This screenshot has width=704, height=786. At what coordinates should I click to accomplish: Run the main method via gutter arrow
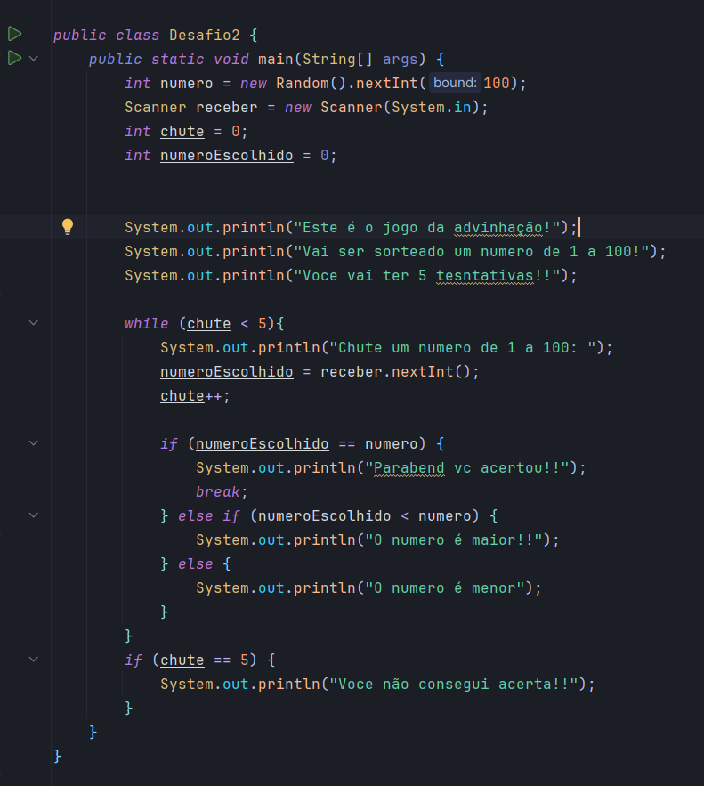[14, 58]
